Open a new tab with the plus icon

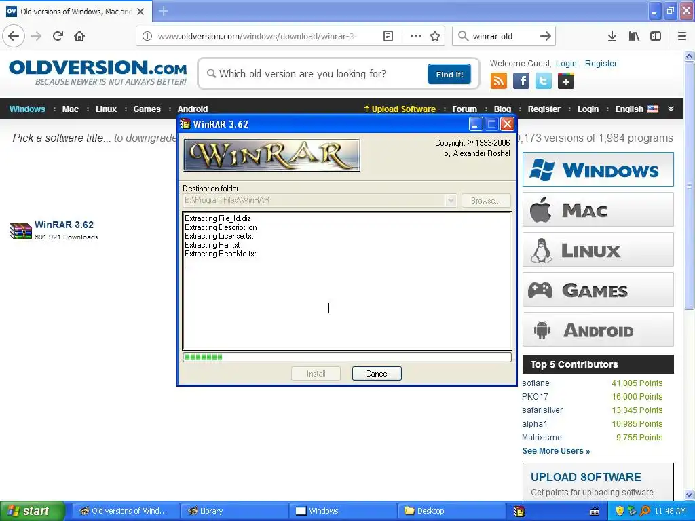click(x=164, y=11)
